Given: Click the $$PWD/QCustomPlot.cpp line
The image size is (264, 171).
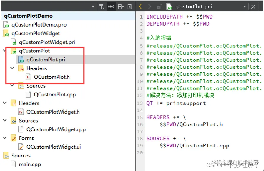Looking at the screenshot, I should coord(195,146).
